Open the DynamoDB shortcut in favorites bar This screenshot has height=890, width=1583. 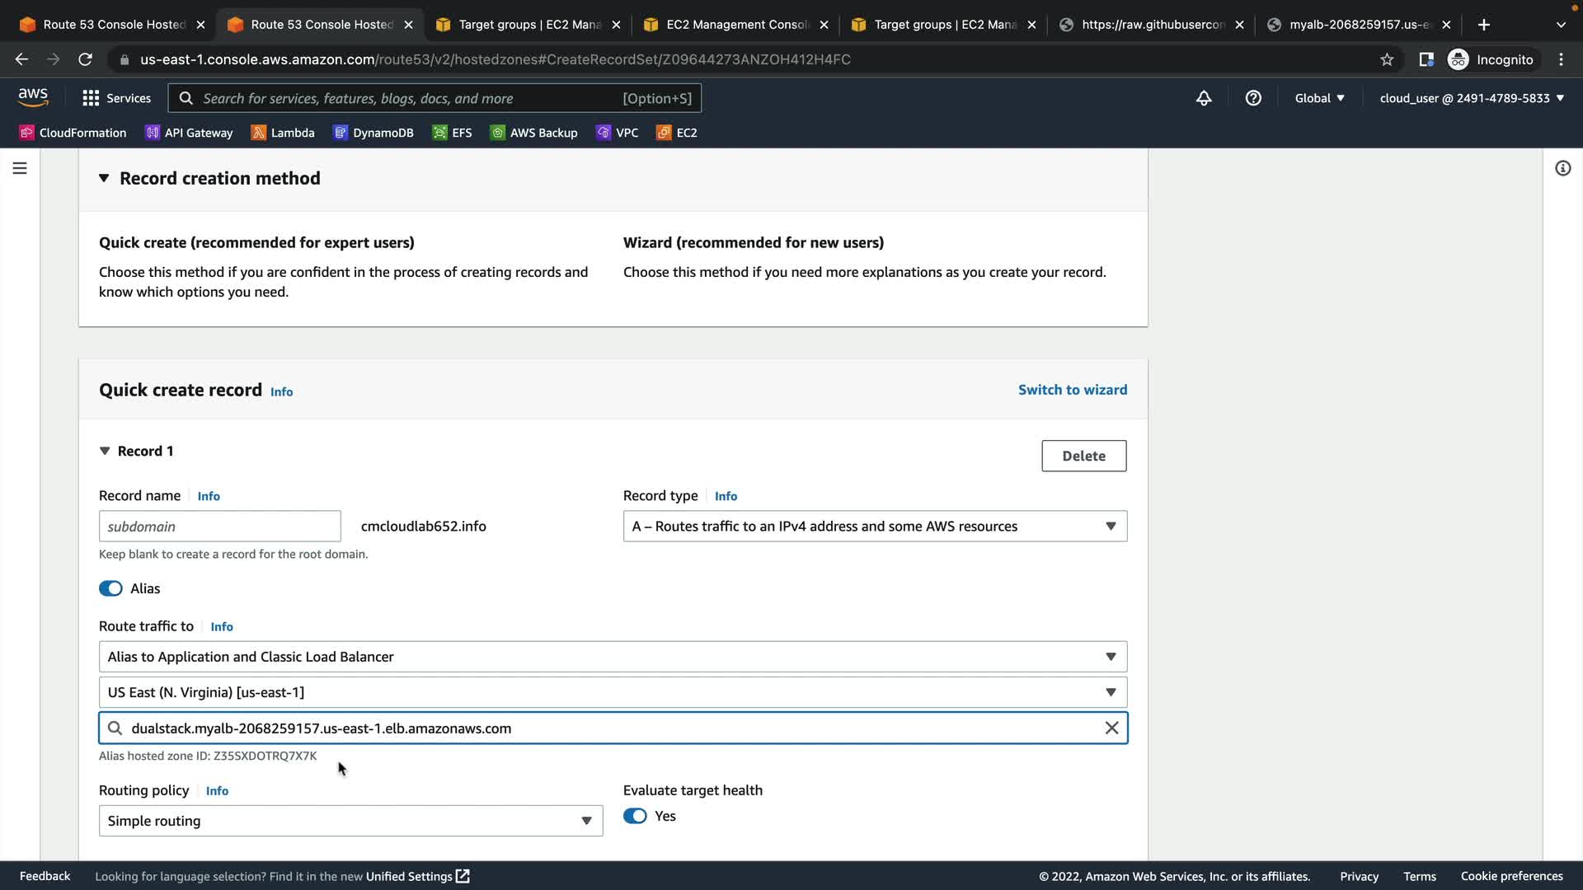click(x=373, y=133)
